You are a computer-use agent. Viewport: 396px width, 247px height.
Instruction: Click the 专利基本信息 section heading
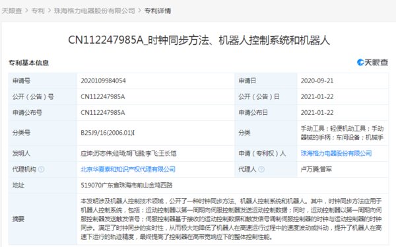29,63
